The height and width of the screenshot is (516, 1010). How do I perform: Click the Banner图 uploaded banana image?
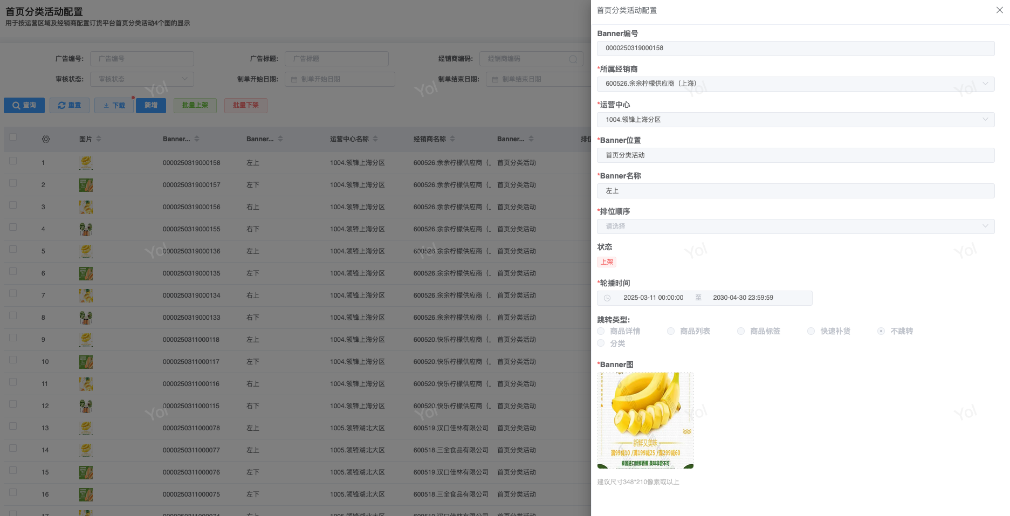(645, 420)
